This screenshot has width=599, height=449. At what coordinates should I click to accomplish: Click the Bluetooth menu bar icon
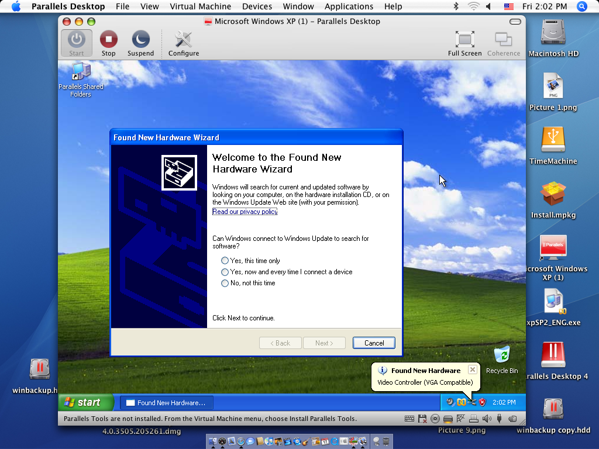tap(456, 6)
